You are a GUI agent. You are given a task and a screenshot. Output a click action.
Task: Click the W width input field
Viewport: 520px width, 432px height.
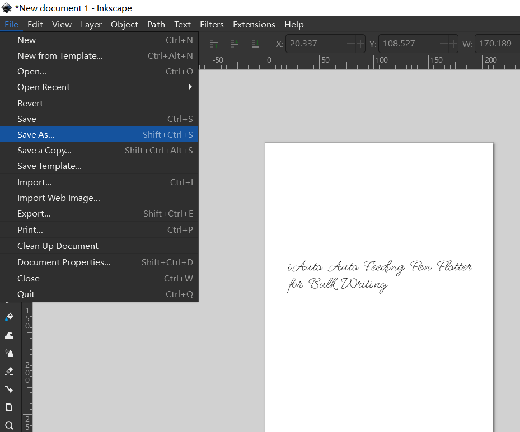[x=497, y=44]
